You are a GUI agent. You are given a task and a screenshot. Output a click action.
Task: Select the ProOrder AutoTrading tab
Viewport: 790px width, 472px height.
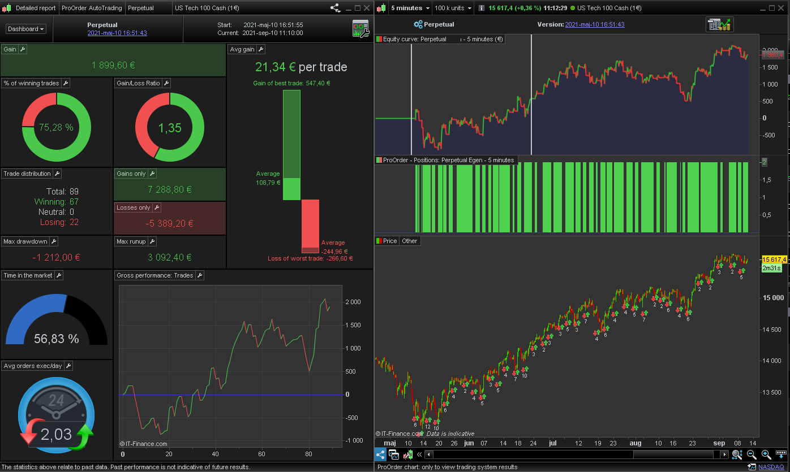[x=92, y=8]
